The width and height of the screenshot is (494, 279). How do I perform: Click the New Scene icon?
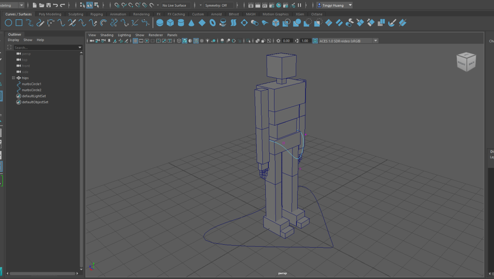click(x=35, y=5)
